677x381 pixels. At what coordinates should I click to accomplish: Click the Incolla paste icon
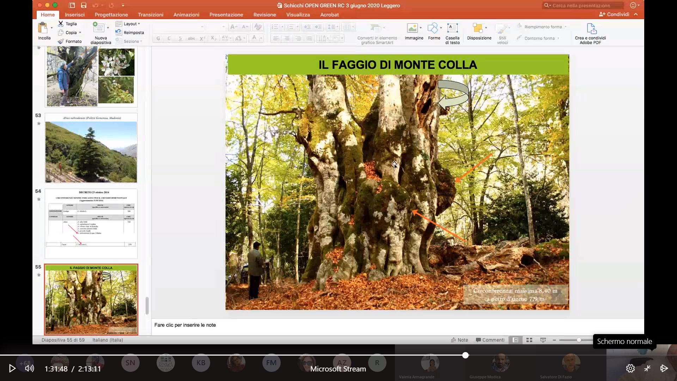click(43, 28)
